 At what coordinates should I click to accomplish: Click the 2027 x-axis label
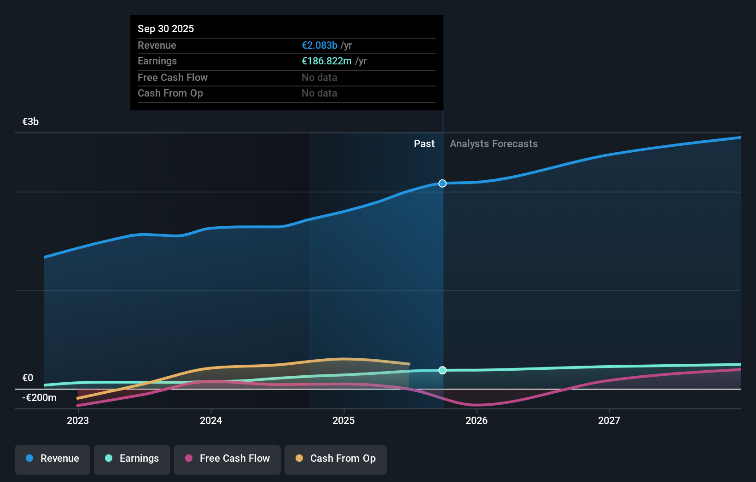tap(609, 420)
